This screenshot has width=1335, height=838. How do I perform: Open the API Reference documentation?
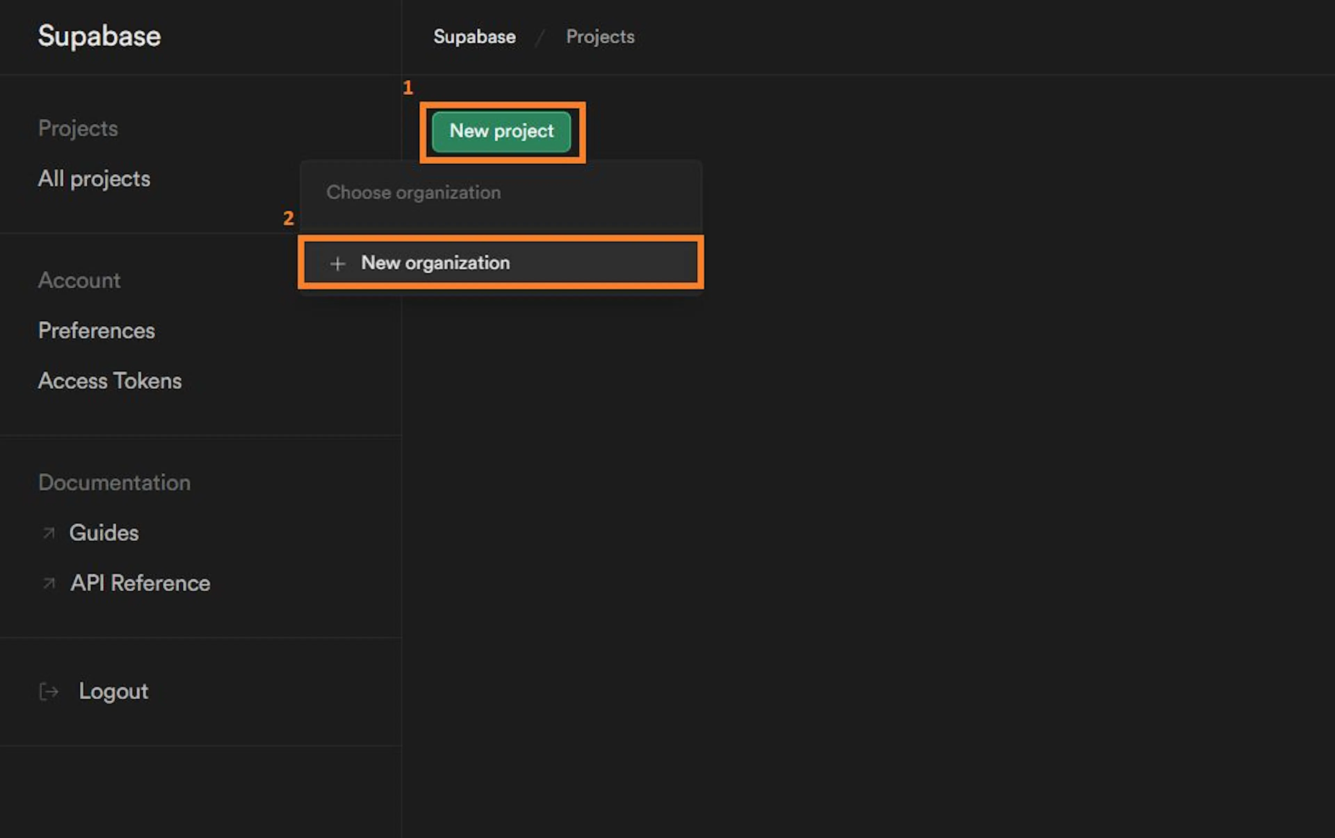[x=140, y=583]
